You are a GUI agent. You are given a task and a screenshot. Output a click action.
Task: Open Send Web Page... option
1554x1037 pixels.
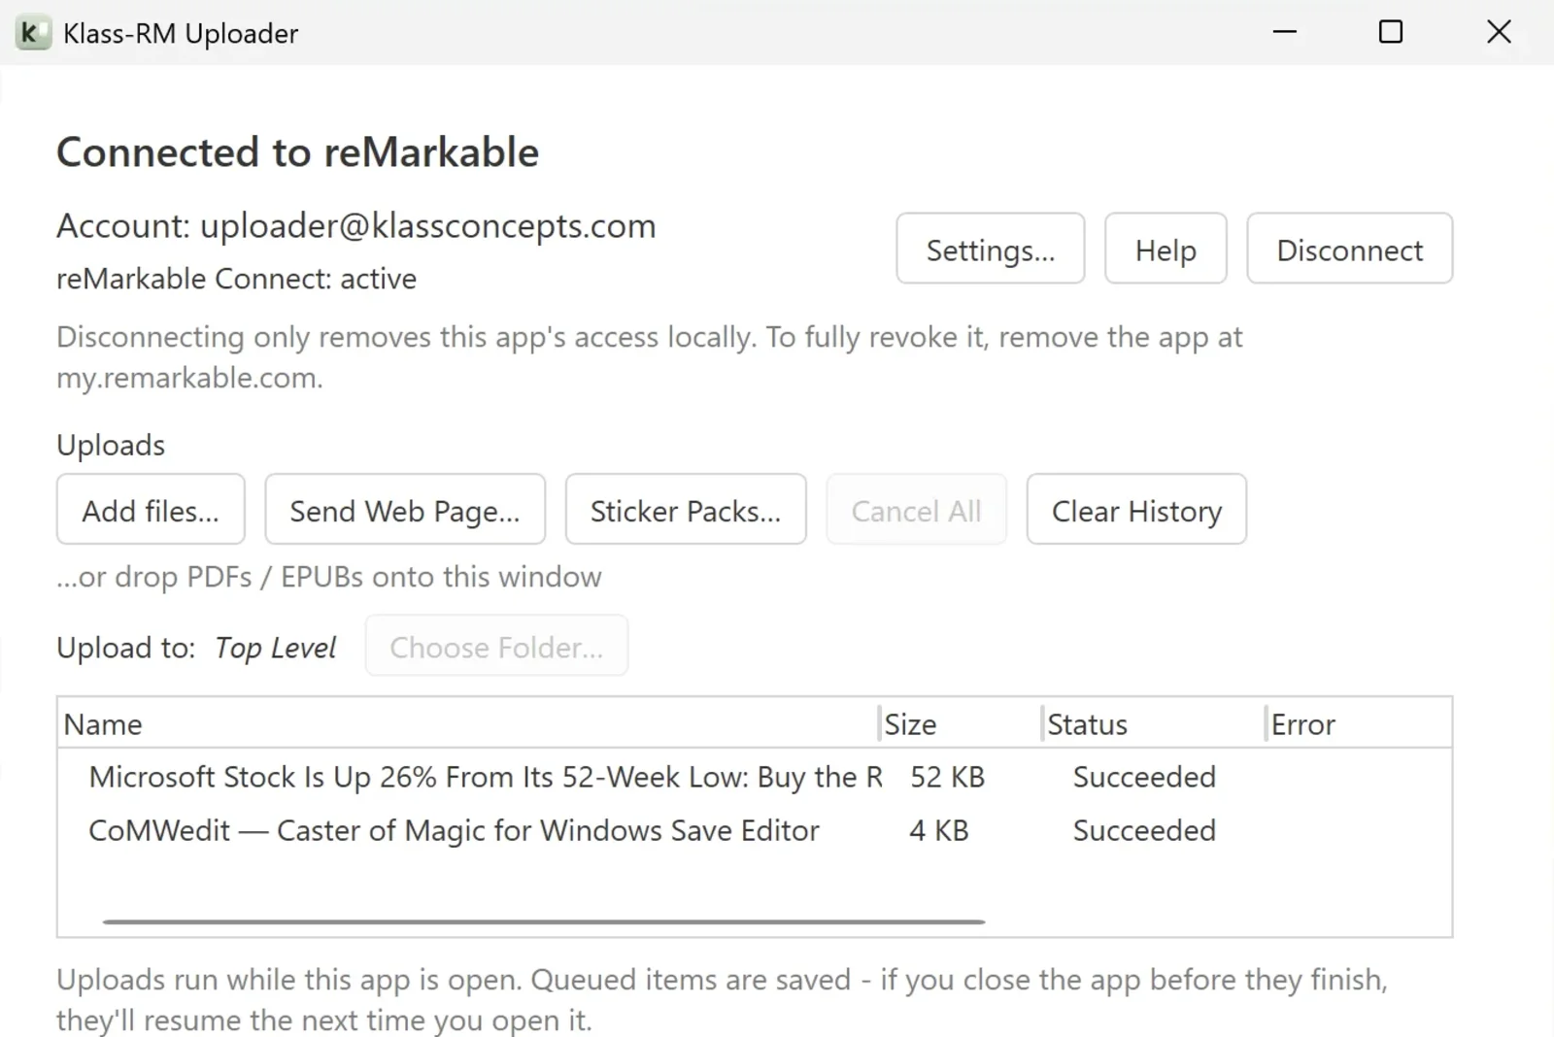(405, 510)
